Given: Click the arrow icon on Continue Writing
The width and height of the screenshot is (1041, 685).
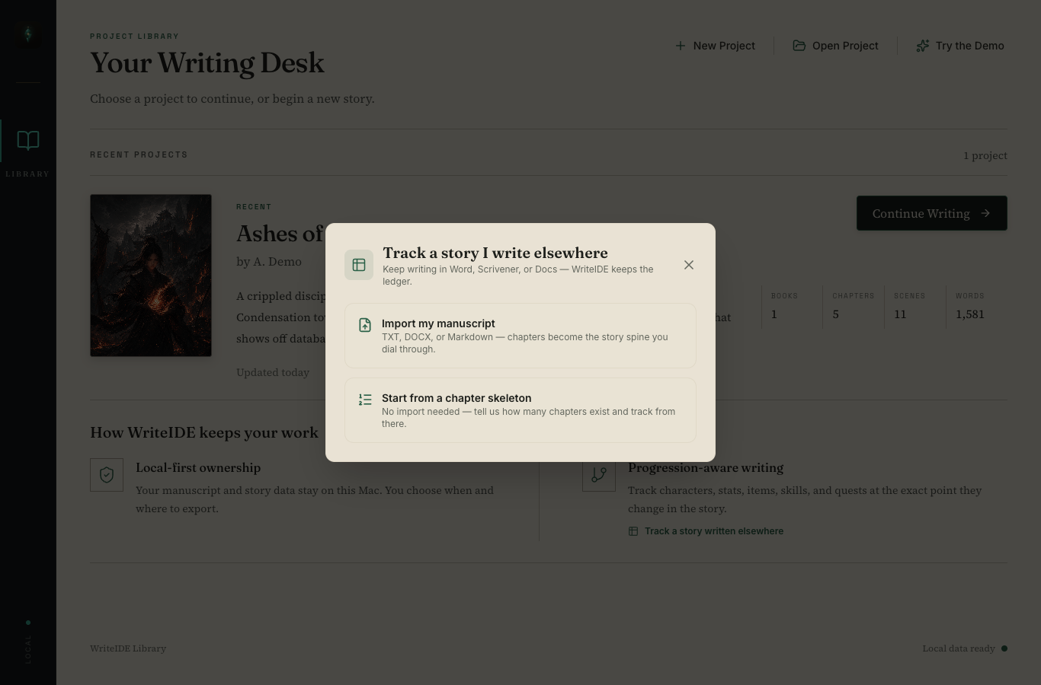Looking at the screenshot, I should tap(985, 213).
